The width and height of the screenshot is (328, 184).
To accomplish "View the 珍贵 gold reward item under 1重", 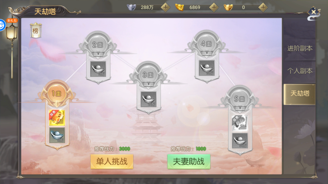I will point(57,118).
